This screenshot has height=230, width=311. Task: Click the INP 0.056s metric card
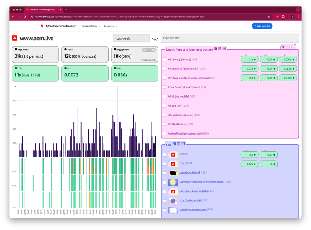coord(134,73)
